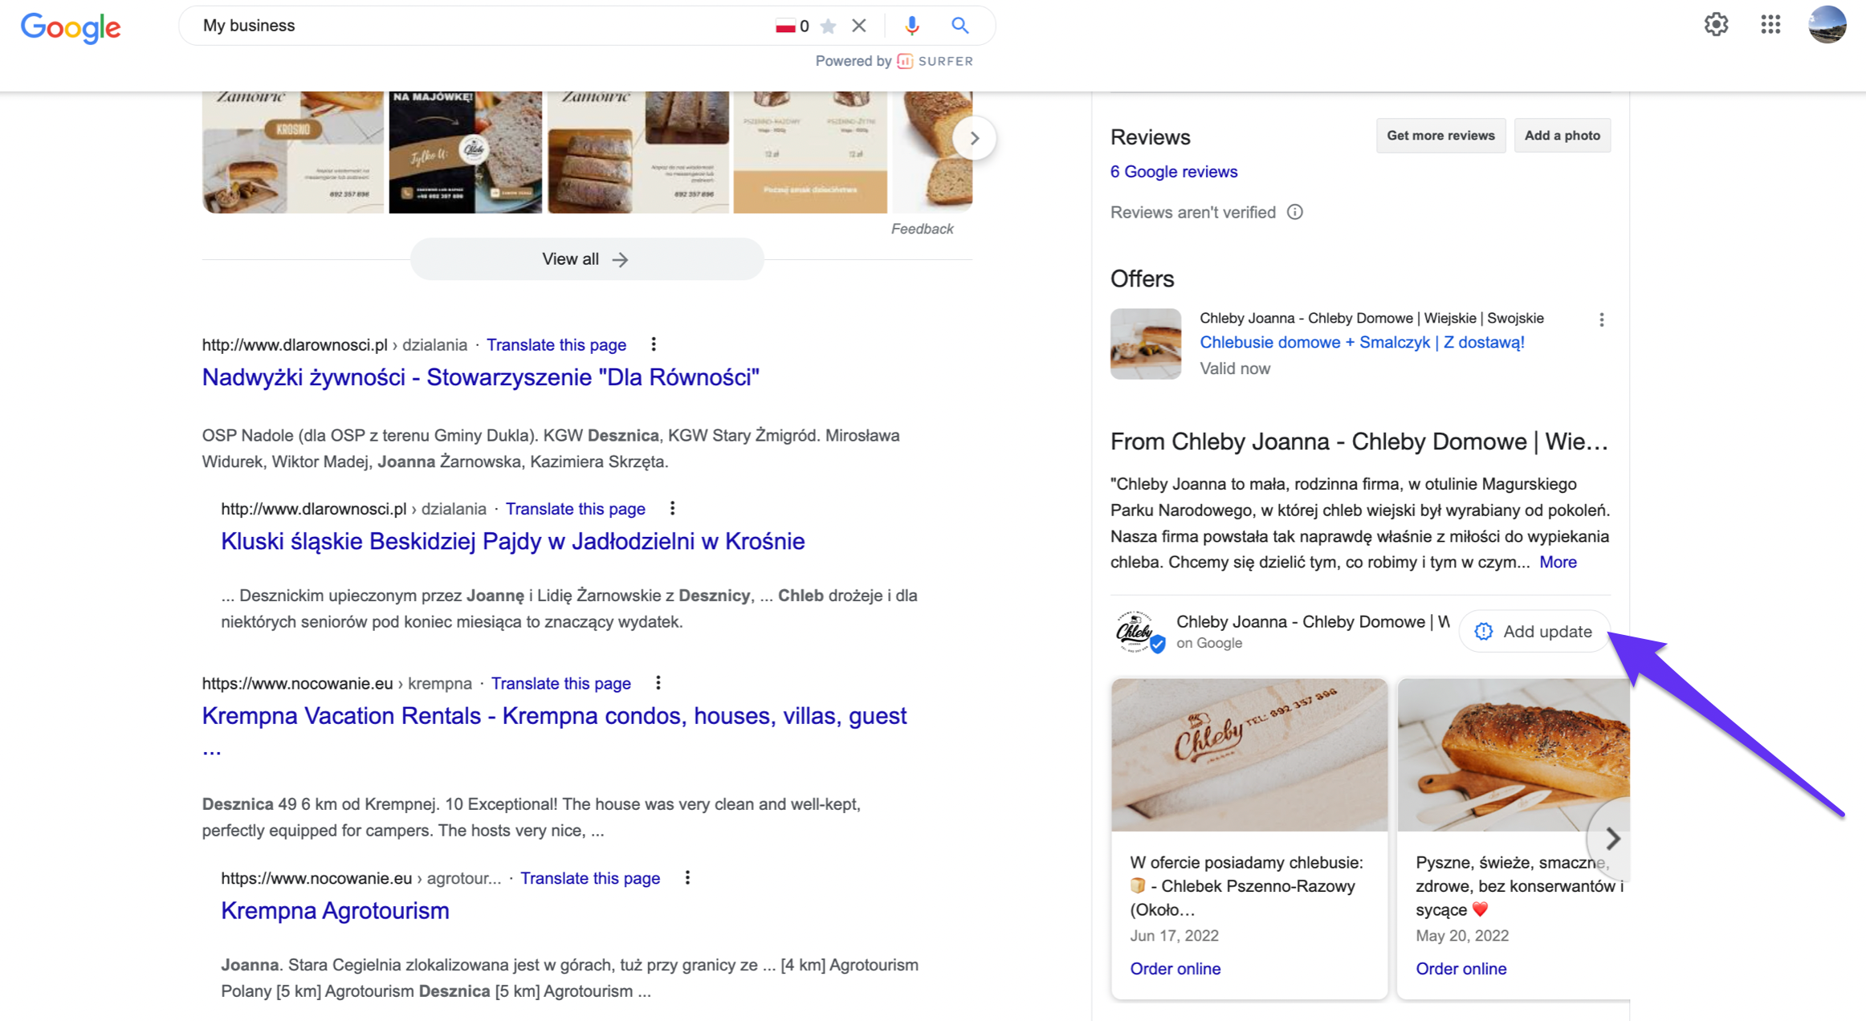Click the blue search magnifier icon
The width and height of the screenshot is (1866, 1021).
click(x=959, y=26)
